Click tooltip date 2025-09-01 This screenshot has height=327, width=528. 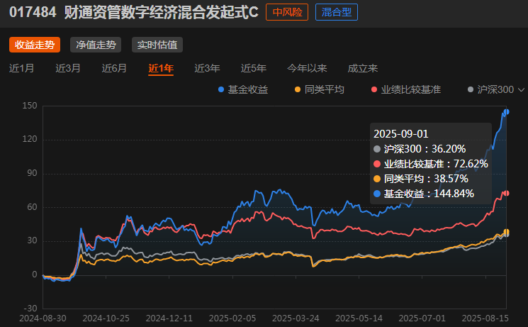(400, 134)
